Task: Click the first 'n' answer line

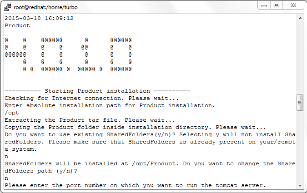Action: [6, 156]
